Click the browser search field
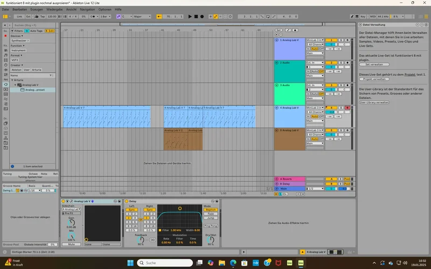Image resolution: width=431 pixels, height=269 pixels. pyautogui.click(x=34, y=25)
